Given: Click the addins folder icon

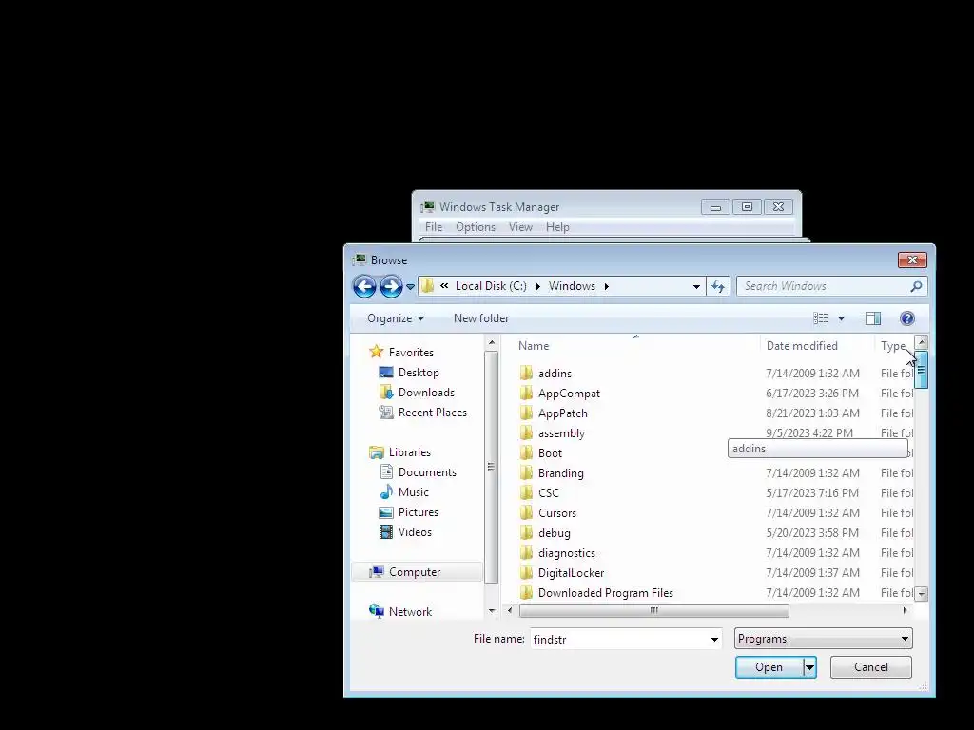Looking at the screenshot, I should coord(526,373).
